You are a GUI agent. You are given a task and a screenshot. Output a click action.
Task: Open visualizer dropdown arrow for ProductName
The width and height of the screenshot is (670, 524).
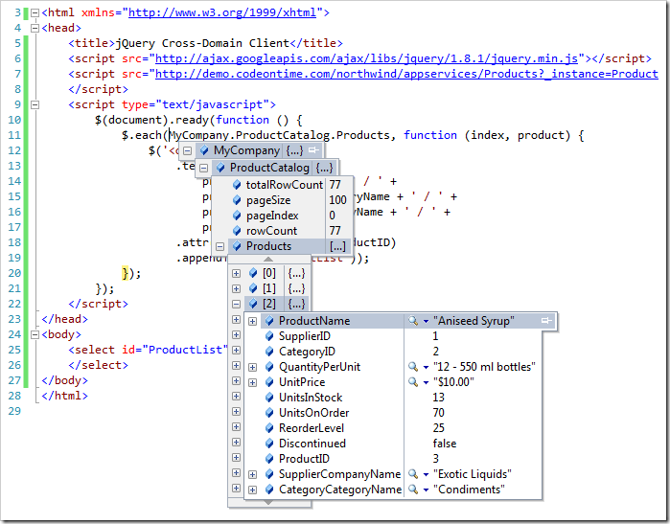[426, 321]
